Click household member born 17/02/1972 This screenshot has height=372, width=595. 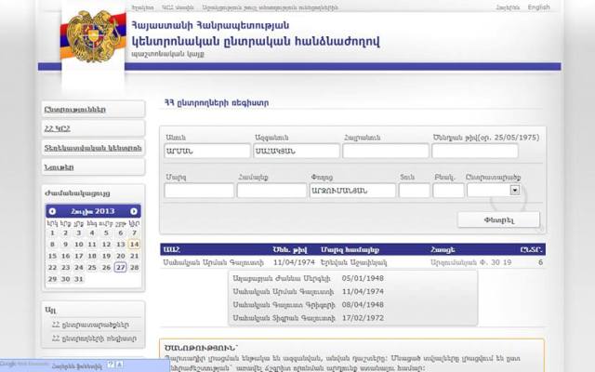point(351,318)
